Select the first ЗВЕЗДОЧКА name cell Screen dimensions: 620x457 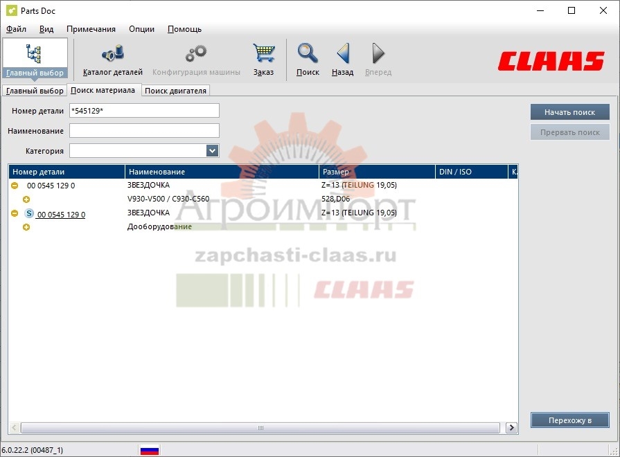pyautogui.click(x=148, y=185)
